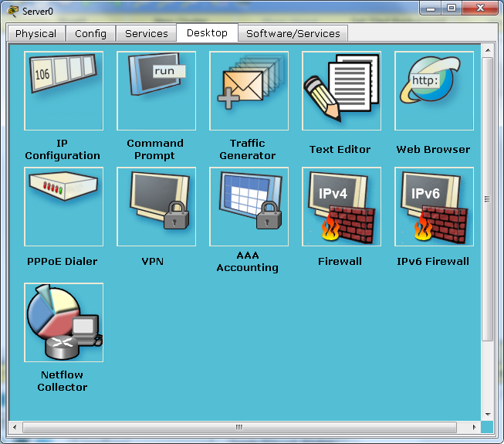This screenshot has height=444, width=504.
Task: Open the Services tab
Action: [x=146, y=33]
